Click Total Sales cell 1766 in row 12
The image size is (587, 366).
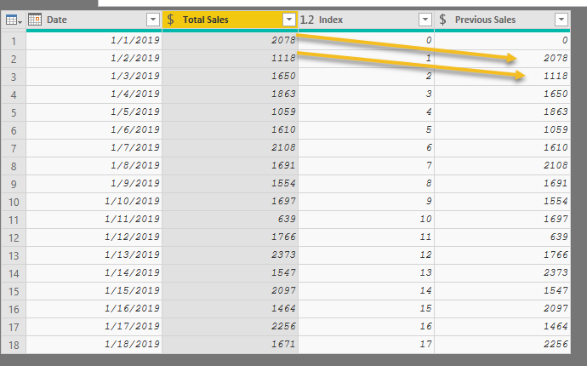pos(231,237)
